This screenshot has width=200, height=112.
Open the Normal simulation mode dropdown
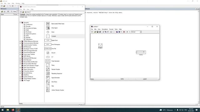141,32
